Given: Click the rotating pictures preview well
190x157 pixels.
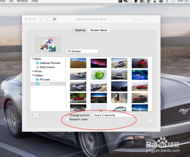Looking at the screenshot, I should (x=48, y=45).
